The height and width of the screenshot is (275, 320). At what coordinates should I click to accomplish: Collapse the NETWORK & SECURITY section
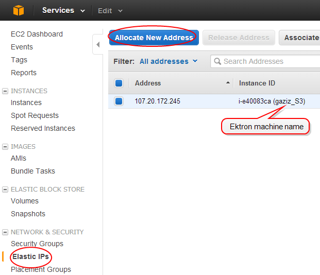(5, 232)
